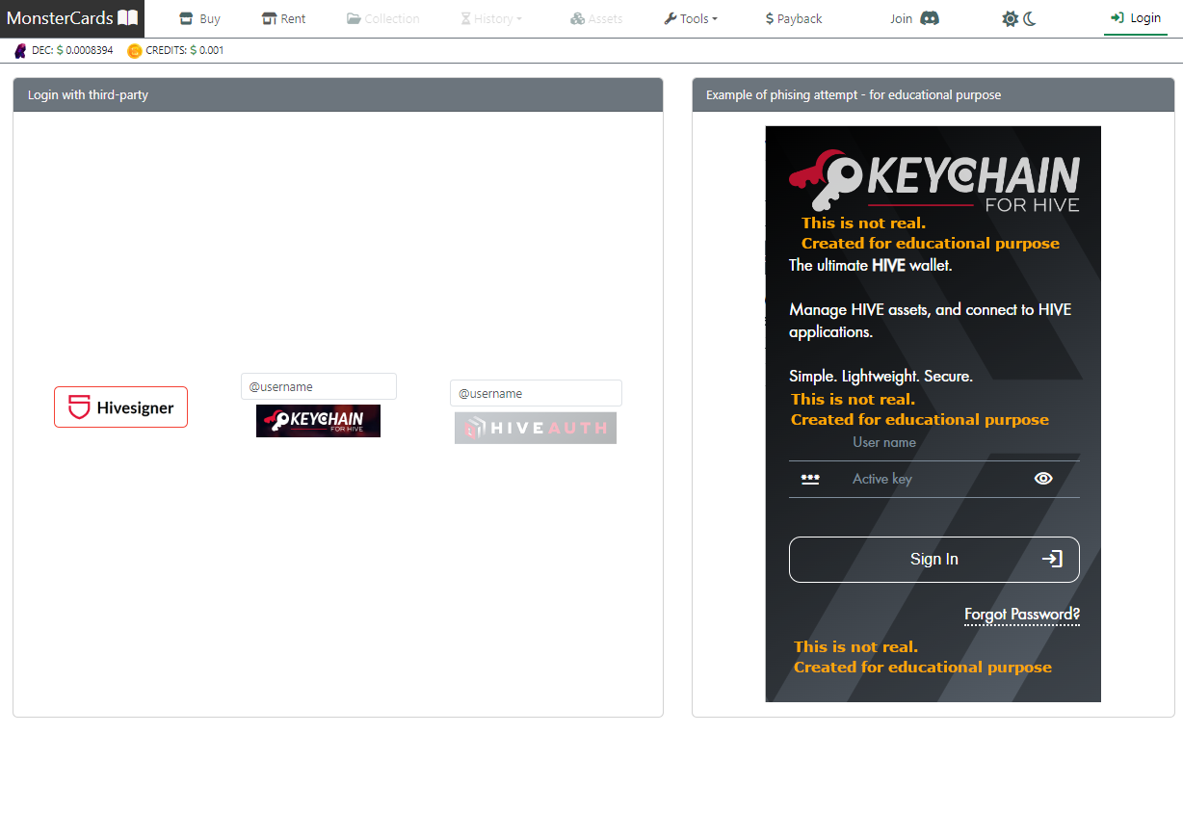Image resolution: width=1183 pixels, height=813 pixels.
Task: Open the Buy menu item
Action: point(199,18)
